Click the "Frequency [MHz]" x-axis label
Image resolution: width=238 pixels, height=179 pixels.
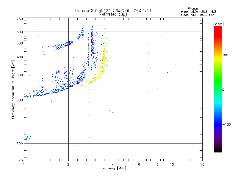pos(113,168)
